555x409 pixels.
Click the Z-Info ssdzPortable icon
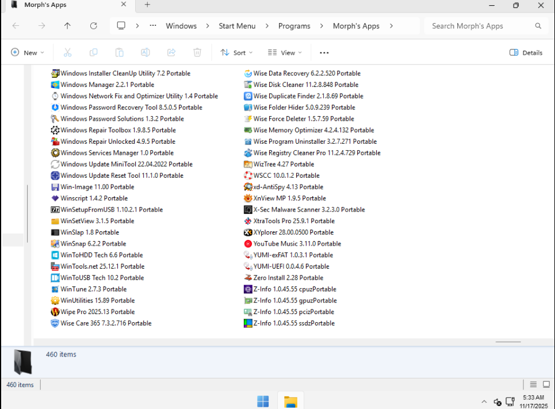tap(248, 323)
